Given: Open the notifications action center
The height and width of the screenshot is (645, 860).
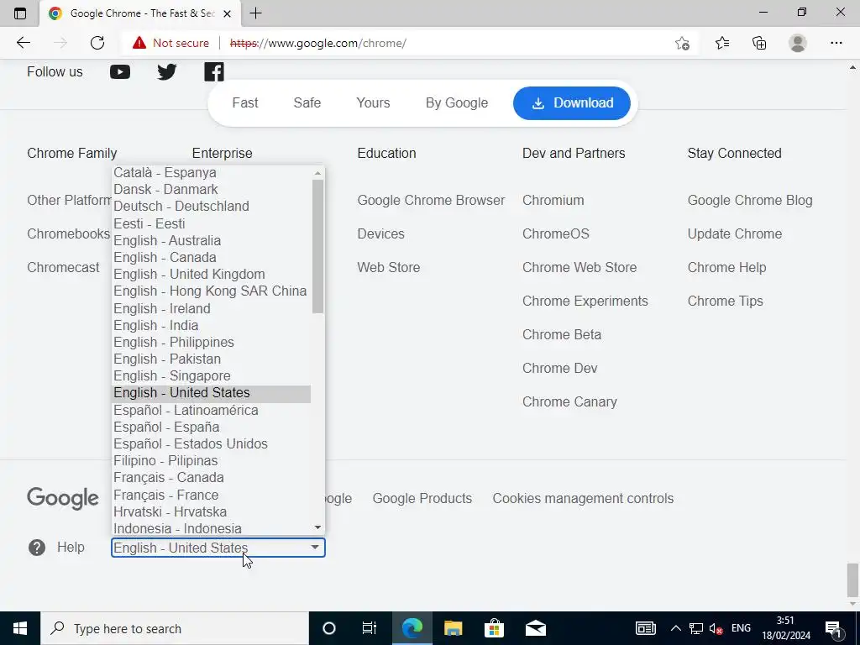Looking at the screenshot, I should coord(833,628).
